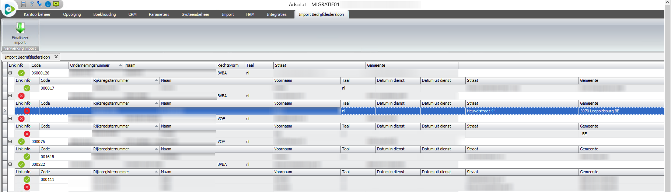
Task: Open the Boekhouding menu tab
Action: pyautogui.click(x=104, y=14)
